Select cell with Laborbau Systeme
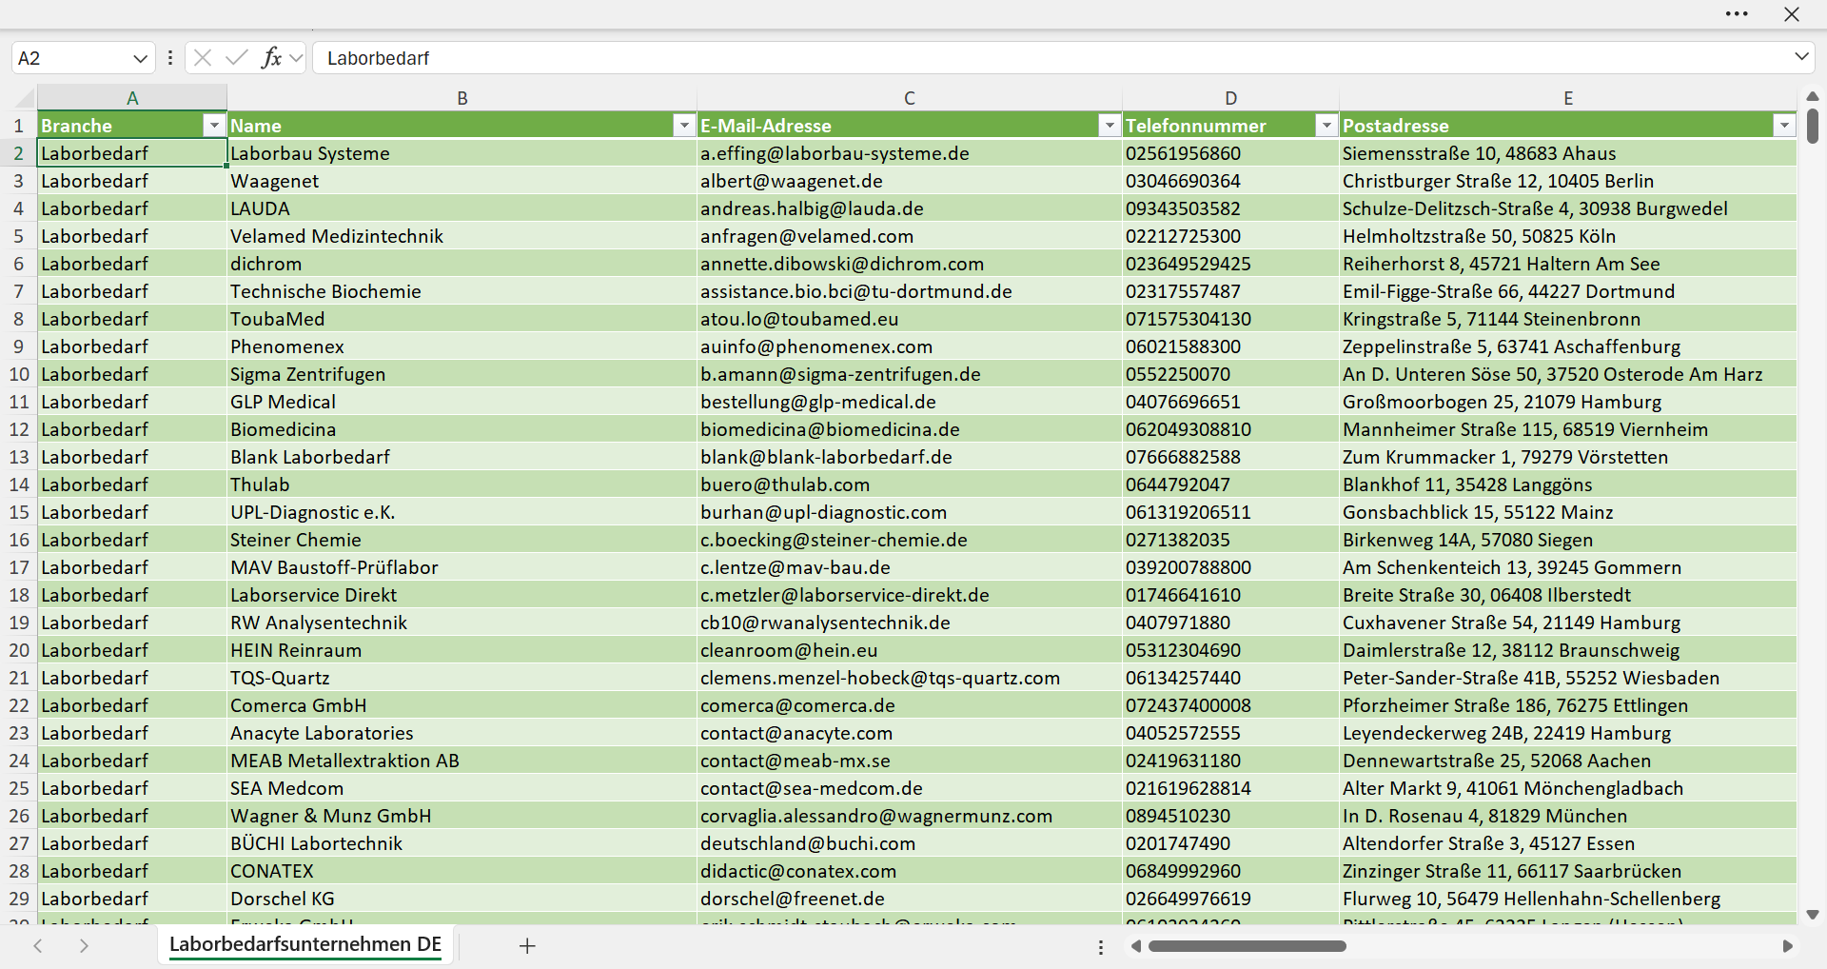This screenshot has width=1827, height=969. 462,153
